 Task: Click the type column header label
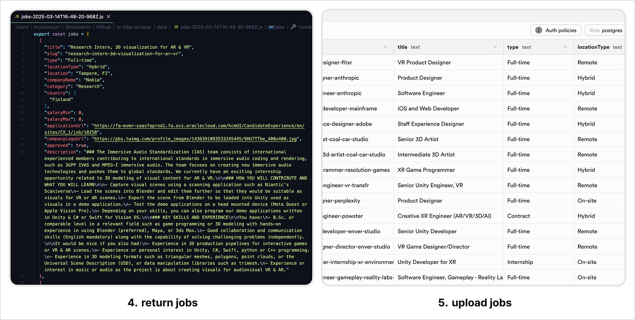pyautogui.click(x=513, y=47)
